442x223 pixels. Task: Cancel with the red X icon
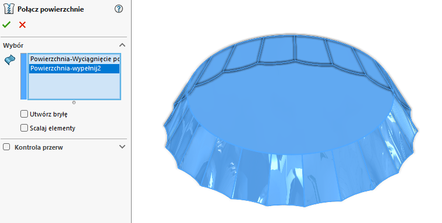point(22,25)
